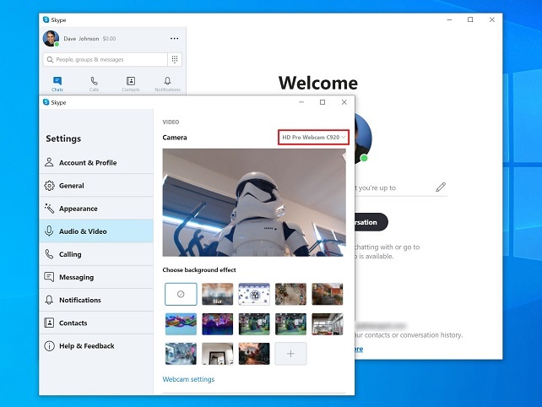The height and width of the screenshot is (407, 542).
Task: Click Dave Johnson's profile avatar
Action: (x=51, y=38)
